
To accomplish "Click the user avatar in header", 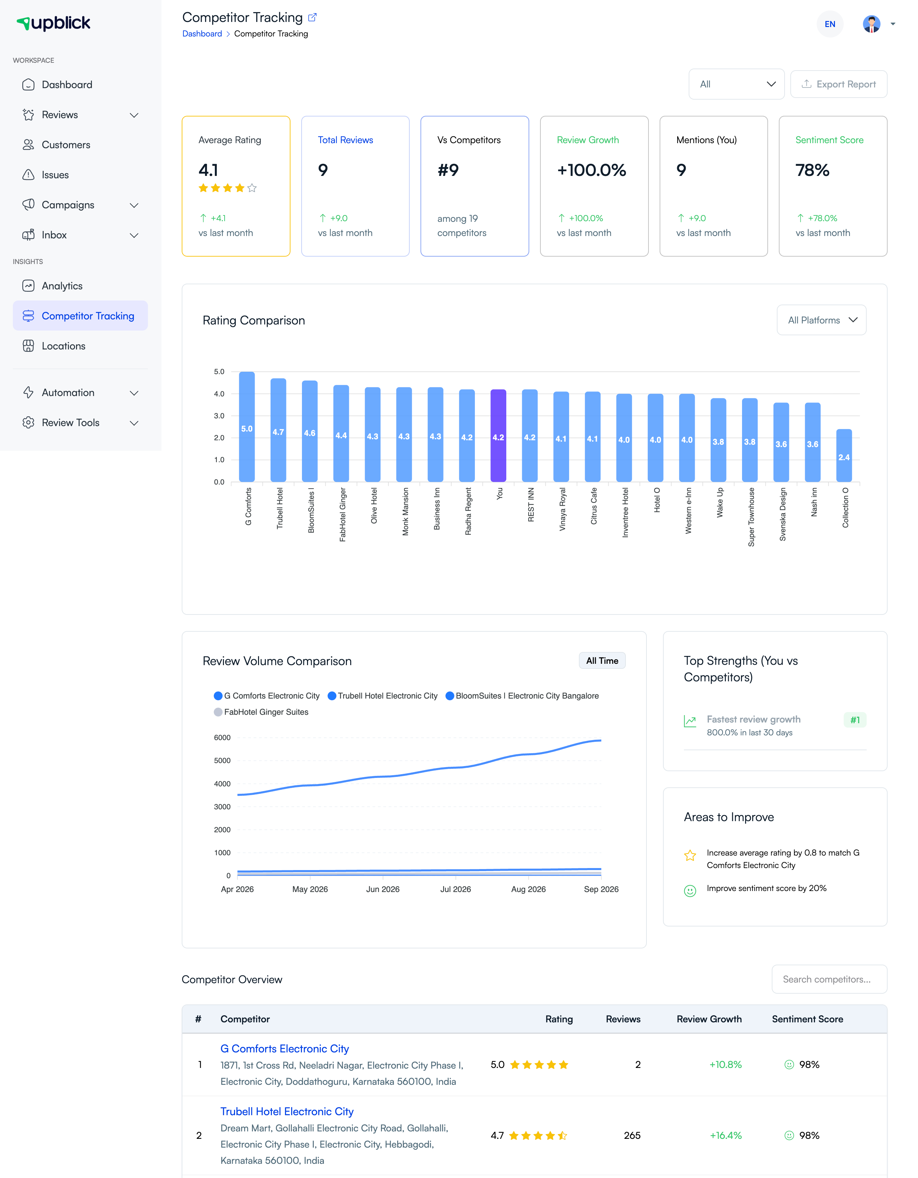I will [x=871, y=24].
